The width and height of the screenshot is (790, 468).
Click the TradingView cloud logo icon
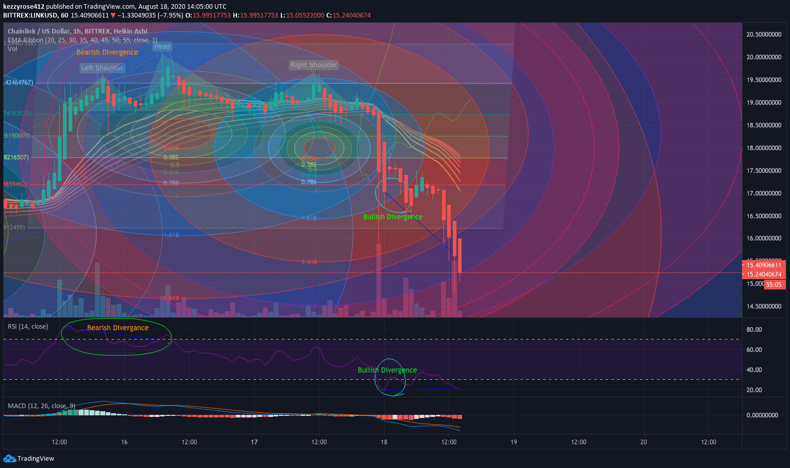coord(9,458)
